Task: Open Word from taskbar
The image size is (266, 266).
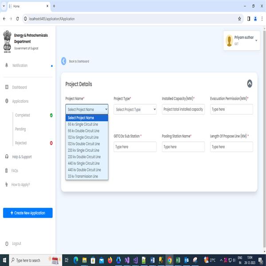Action: [x=153, y=260]
